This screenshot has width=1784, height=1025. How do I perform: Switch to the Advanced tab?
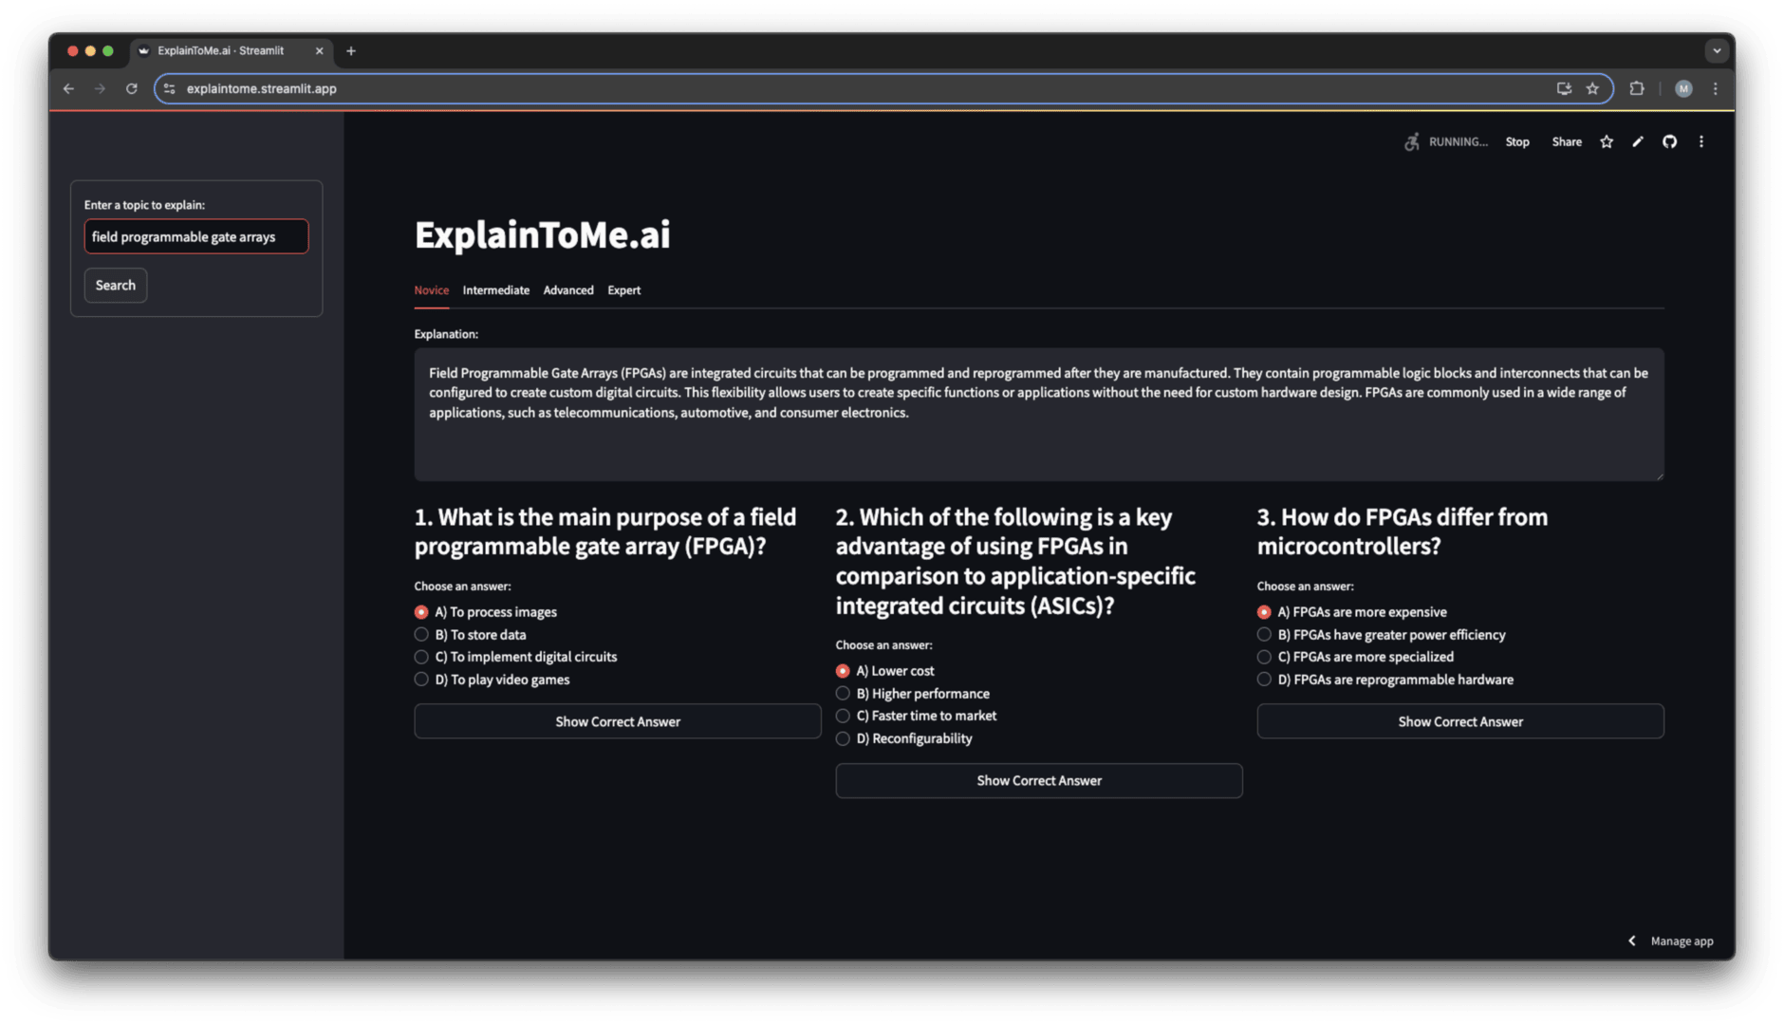click(x=568, y=290)
